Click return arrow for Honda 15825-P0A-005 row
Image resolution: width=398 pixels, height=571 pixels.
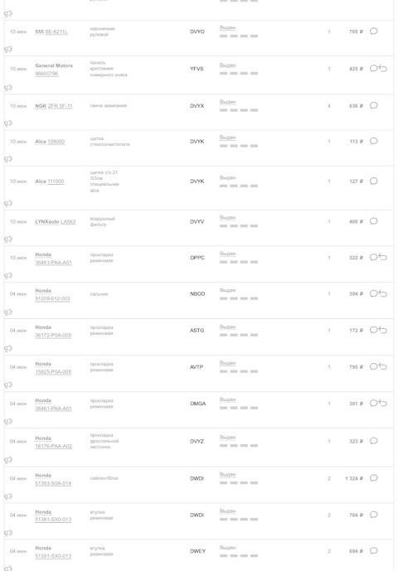click(x=383, y=366)
